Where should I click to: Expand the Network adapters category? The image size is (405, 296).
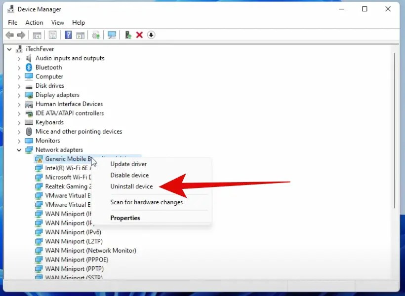tap(19, 149)
